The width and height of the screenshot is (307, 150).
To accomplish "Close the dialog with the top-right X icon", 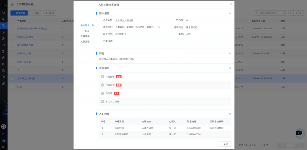I will (231, 4).
